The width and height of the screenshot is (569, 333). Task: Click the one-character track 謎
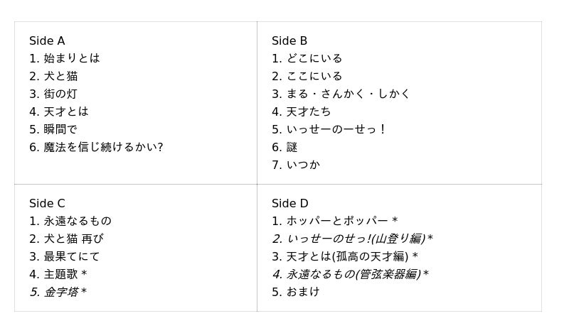coord(292,148)
